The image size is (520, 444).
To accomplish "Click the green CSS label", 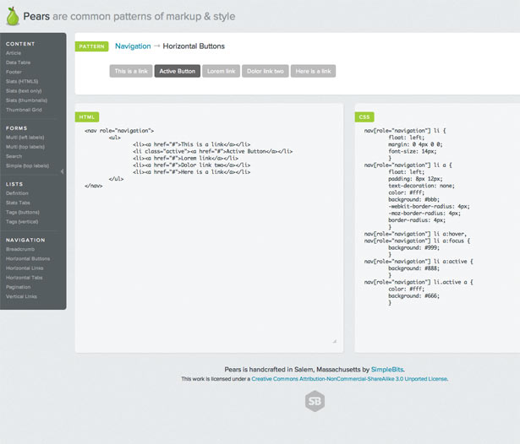I will point(364,116).
